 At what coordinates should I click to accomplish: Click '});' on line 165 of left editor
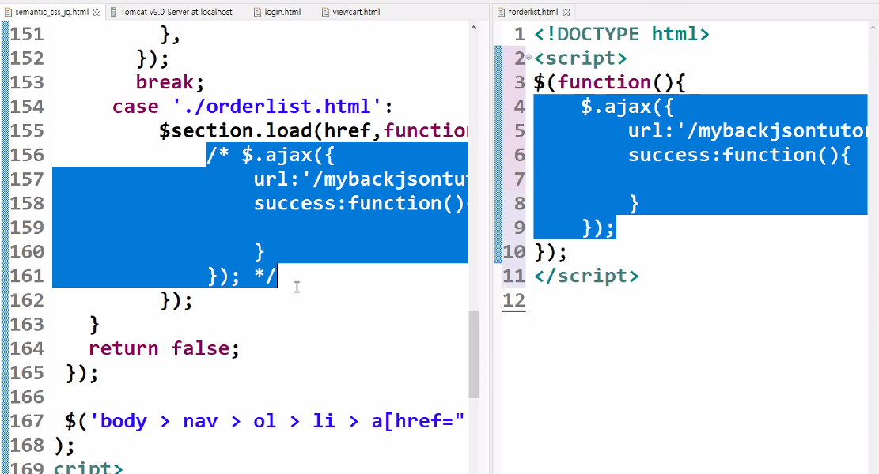click(x=81, y=372)
